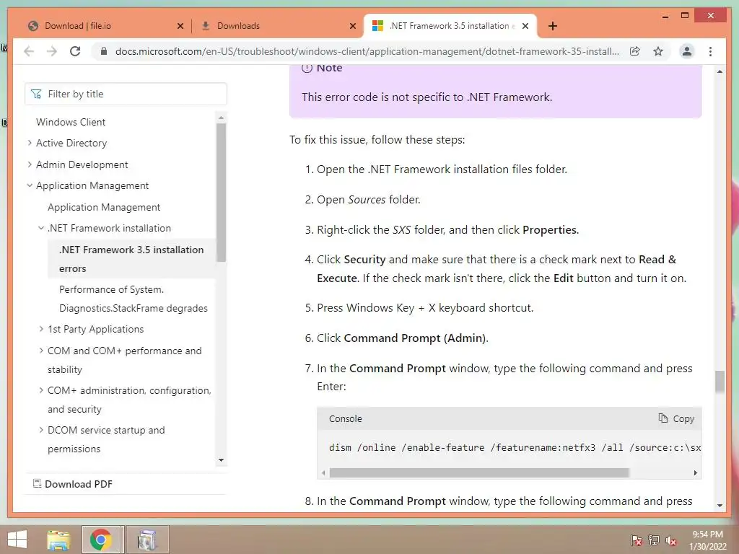Image resolution: width=739 pixels, height=554 pixels.
Task: Close the .NET Framework 3.5 tab
Action: coord(525,26)
